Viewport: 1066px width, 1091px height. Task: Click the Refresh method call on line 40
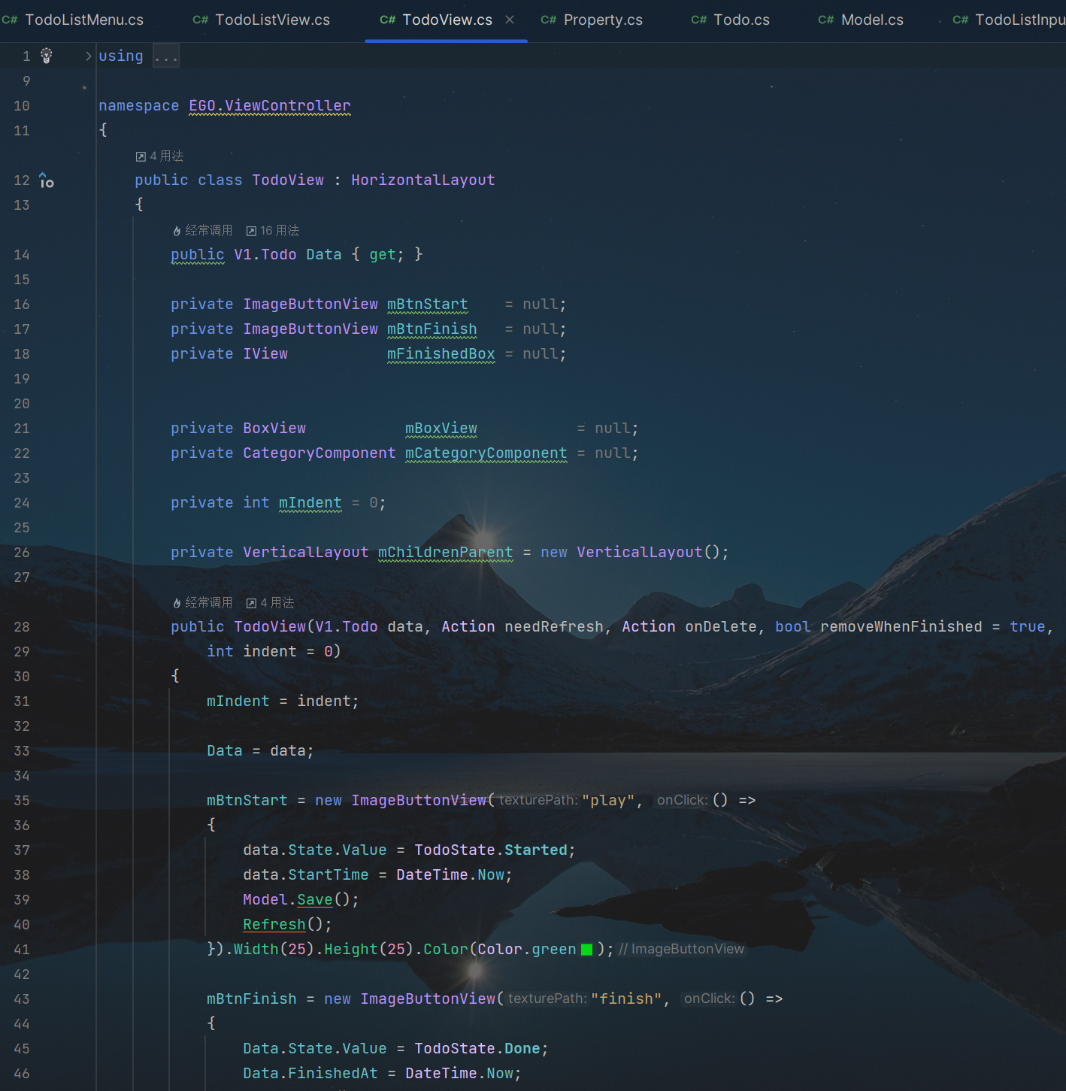click(274, 924)
